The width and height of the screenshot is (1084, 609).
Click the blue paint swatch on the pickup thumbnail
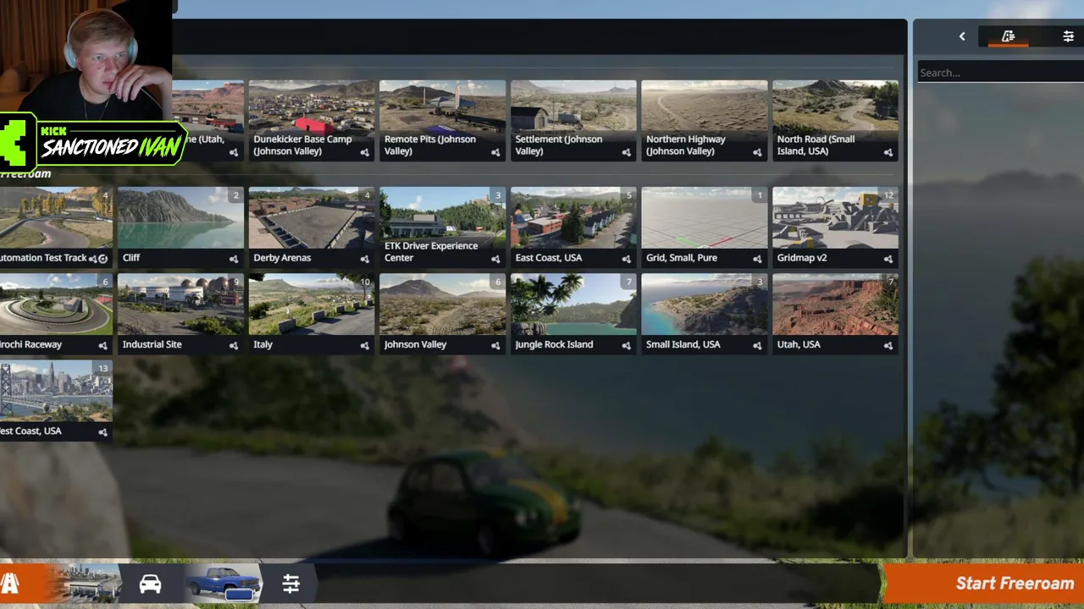tap(240, 594)
